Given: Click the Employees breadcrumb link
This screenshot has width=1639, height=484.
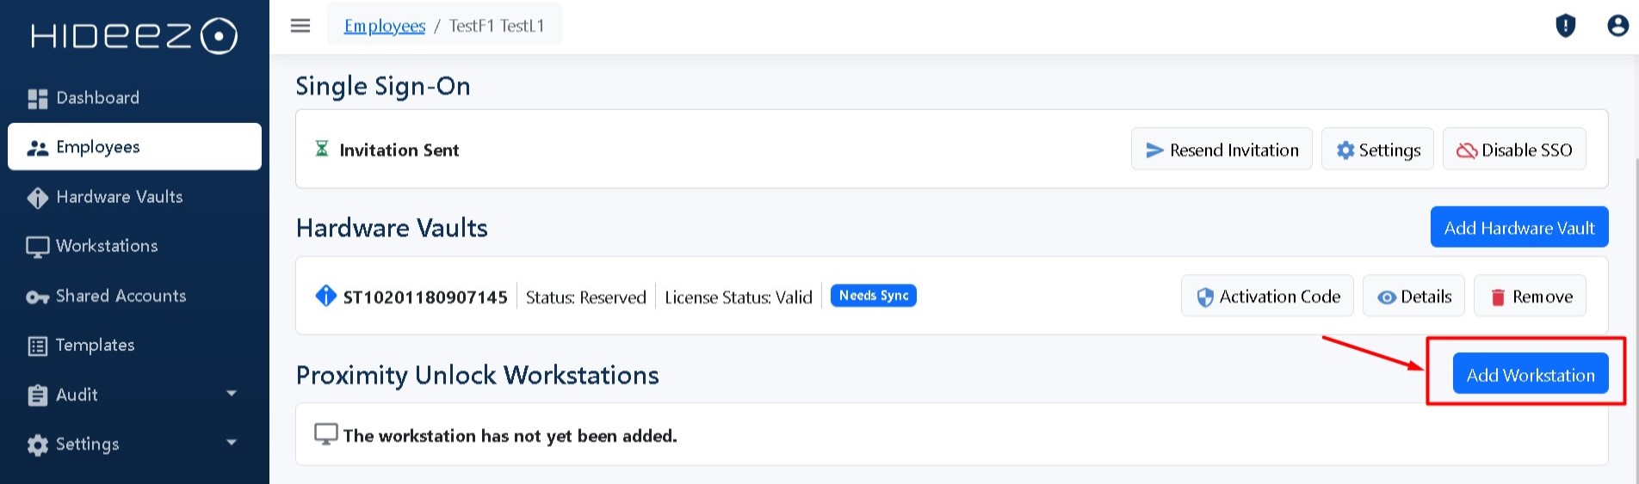Looking at the screenshot, I should [385, 26].
